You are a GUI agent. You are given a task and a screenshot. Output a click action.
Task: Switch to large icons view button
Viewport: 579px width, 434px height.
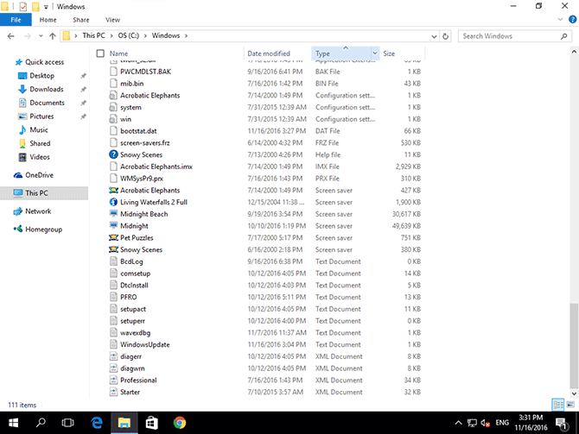point(571,405)
